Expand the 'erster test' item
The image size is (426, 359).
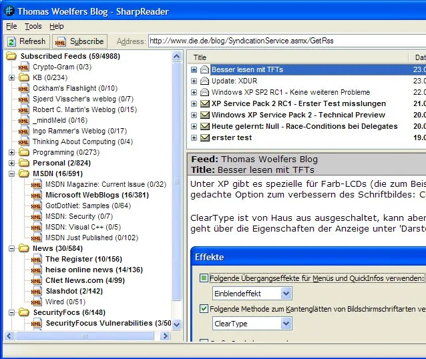[194, 137]
